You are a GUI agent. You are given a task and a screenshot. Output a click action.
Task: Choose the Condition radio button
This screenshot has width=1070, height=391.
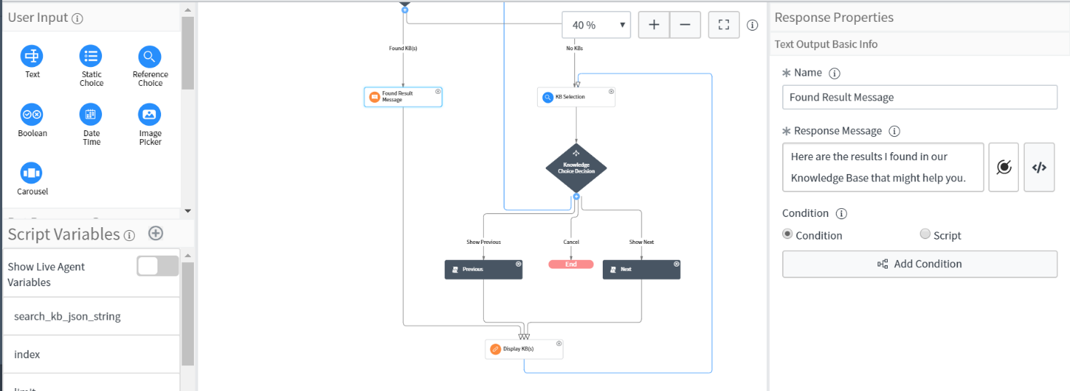[787, 234]
